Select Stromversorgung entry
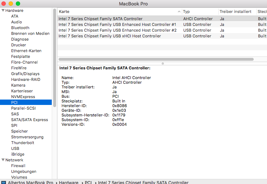Viewport: 267px width, 184px height. pos(27,137)
